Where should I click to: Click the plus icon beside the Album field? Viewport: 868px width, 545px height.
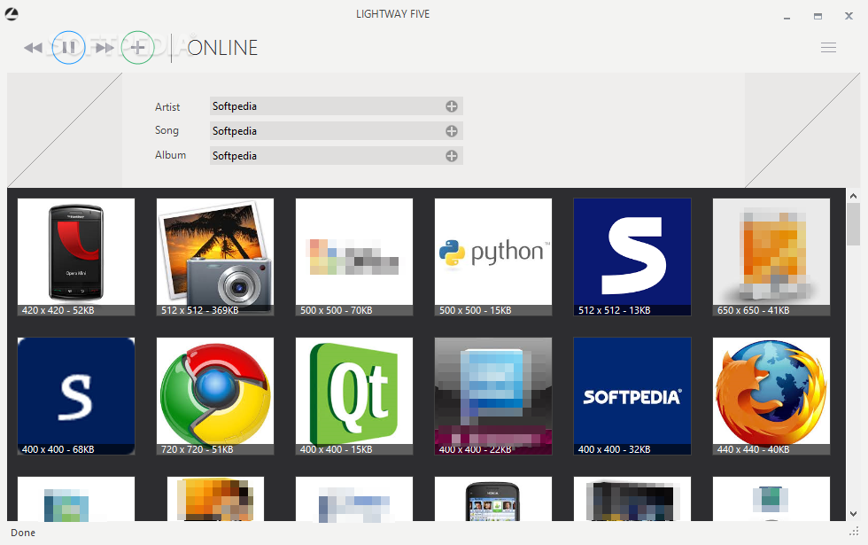(452, 155)
